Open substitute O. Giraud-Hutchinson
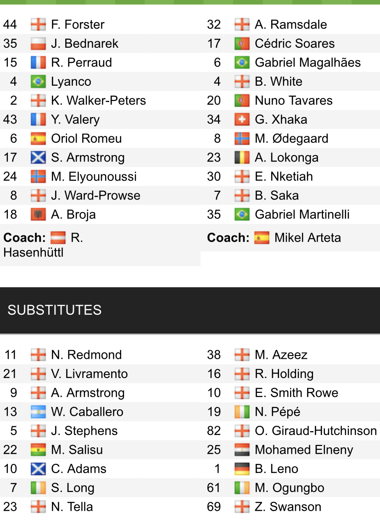The width and height of the screenshot is (380, 524). 316,431
